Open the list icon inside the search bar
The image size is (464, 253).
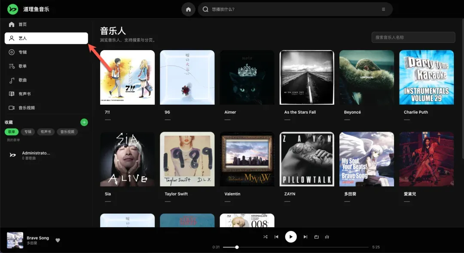pyautogui.click(x=384, y=9)
